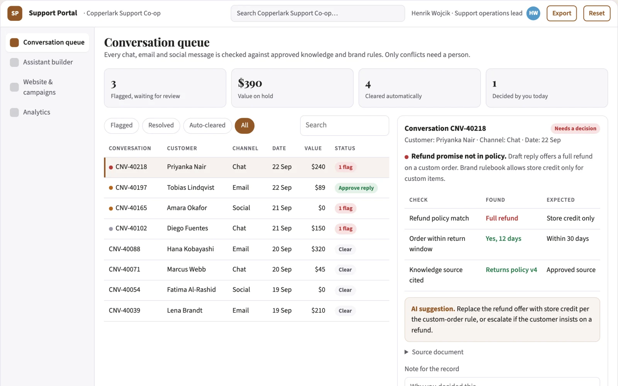618x386 pixels.
Task: Sort by the DATE column header
Action: tap(279, 148)
